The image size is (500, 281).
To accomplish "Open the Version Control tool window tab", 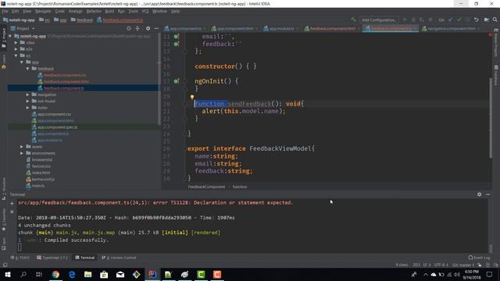I will coord(119,258).
